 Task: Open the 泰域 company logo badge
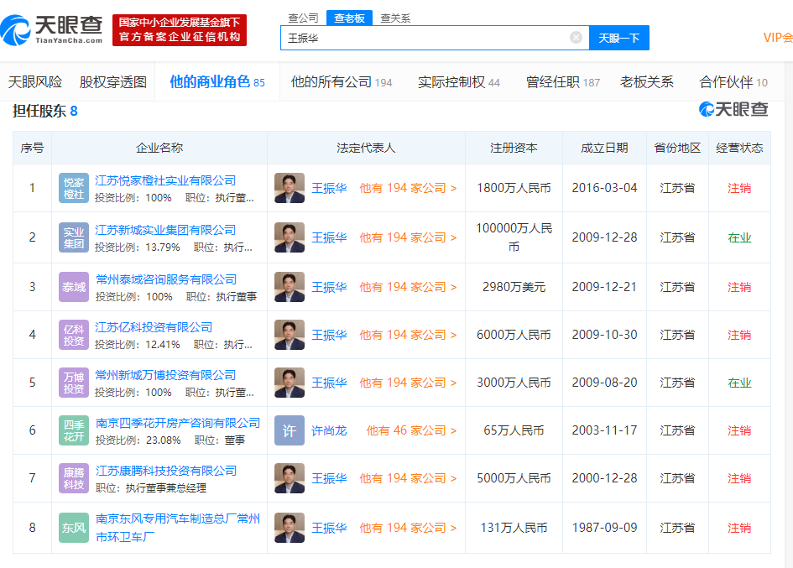click(x=74, y=287)
